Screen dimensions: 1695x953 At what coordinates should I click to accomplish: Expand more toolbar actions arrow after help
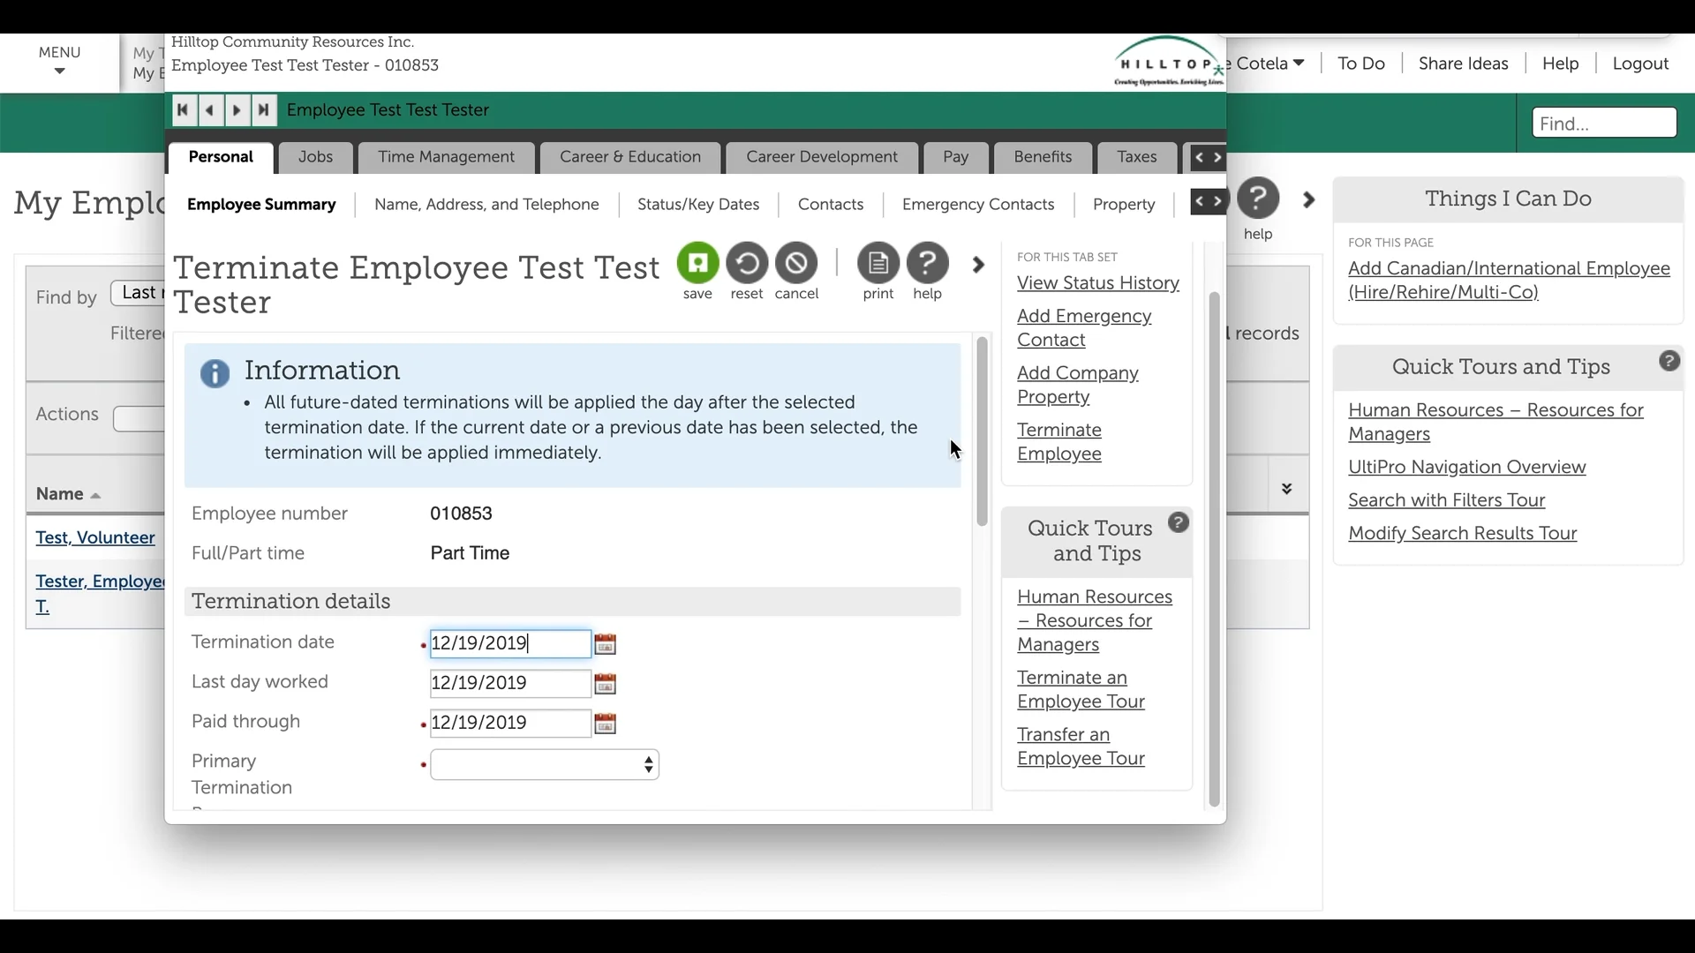coord(978,265)
